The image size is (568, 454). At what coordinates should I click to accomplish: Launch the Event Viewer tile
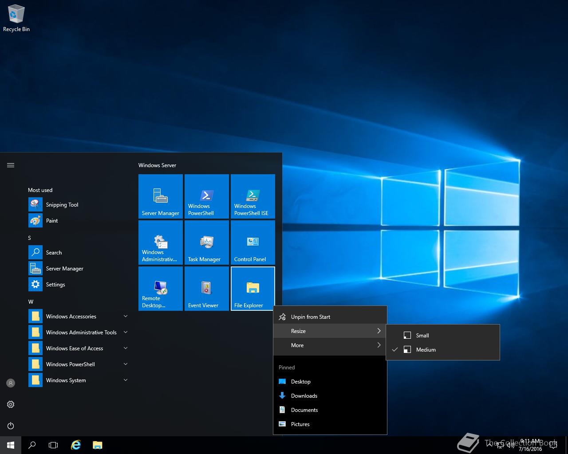pyautogui.click(x=207, y=289)
